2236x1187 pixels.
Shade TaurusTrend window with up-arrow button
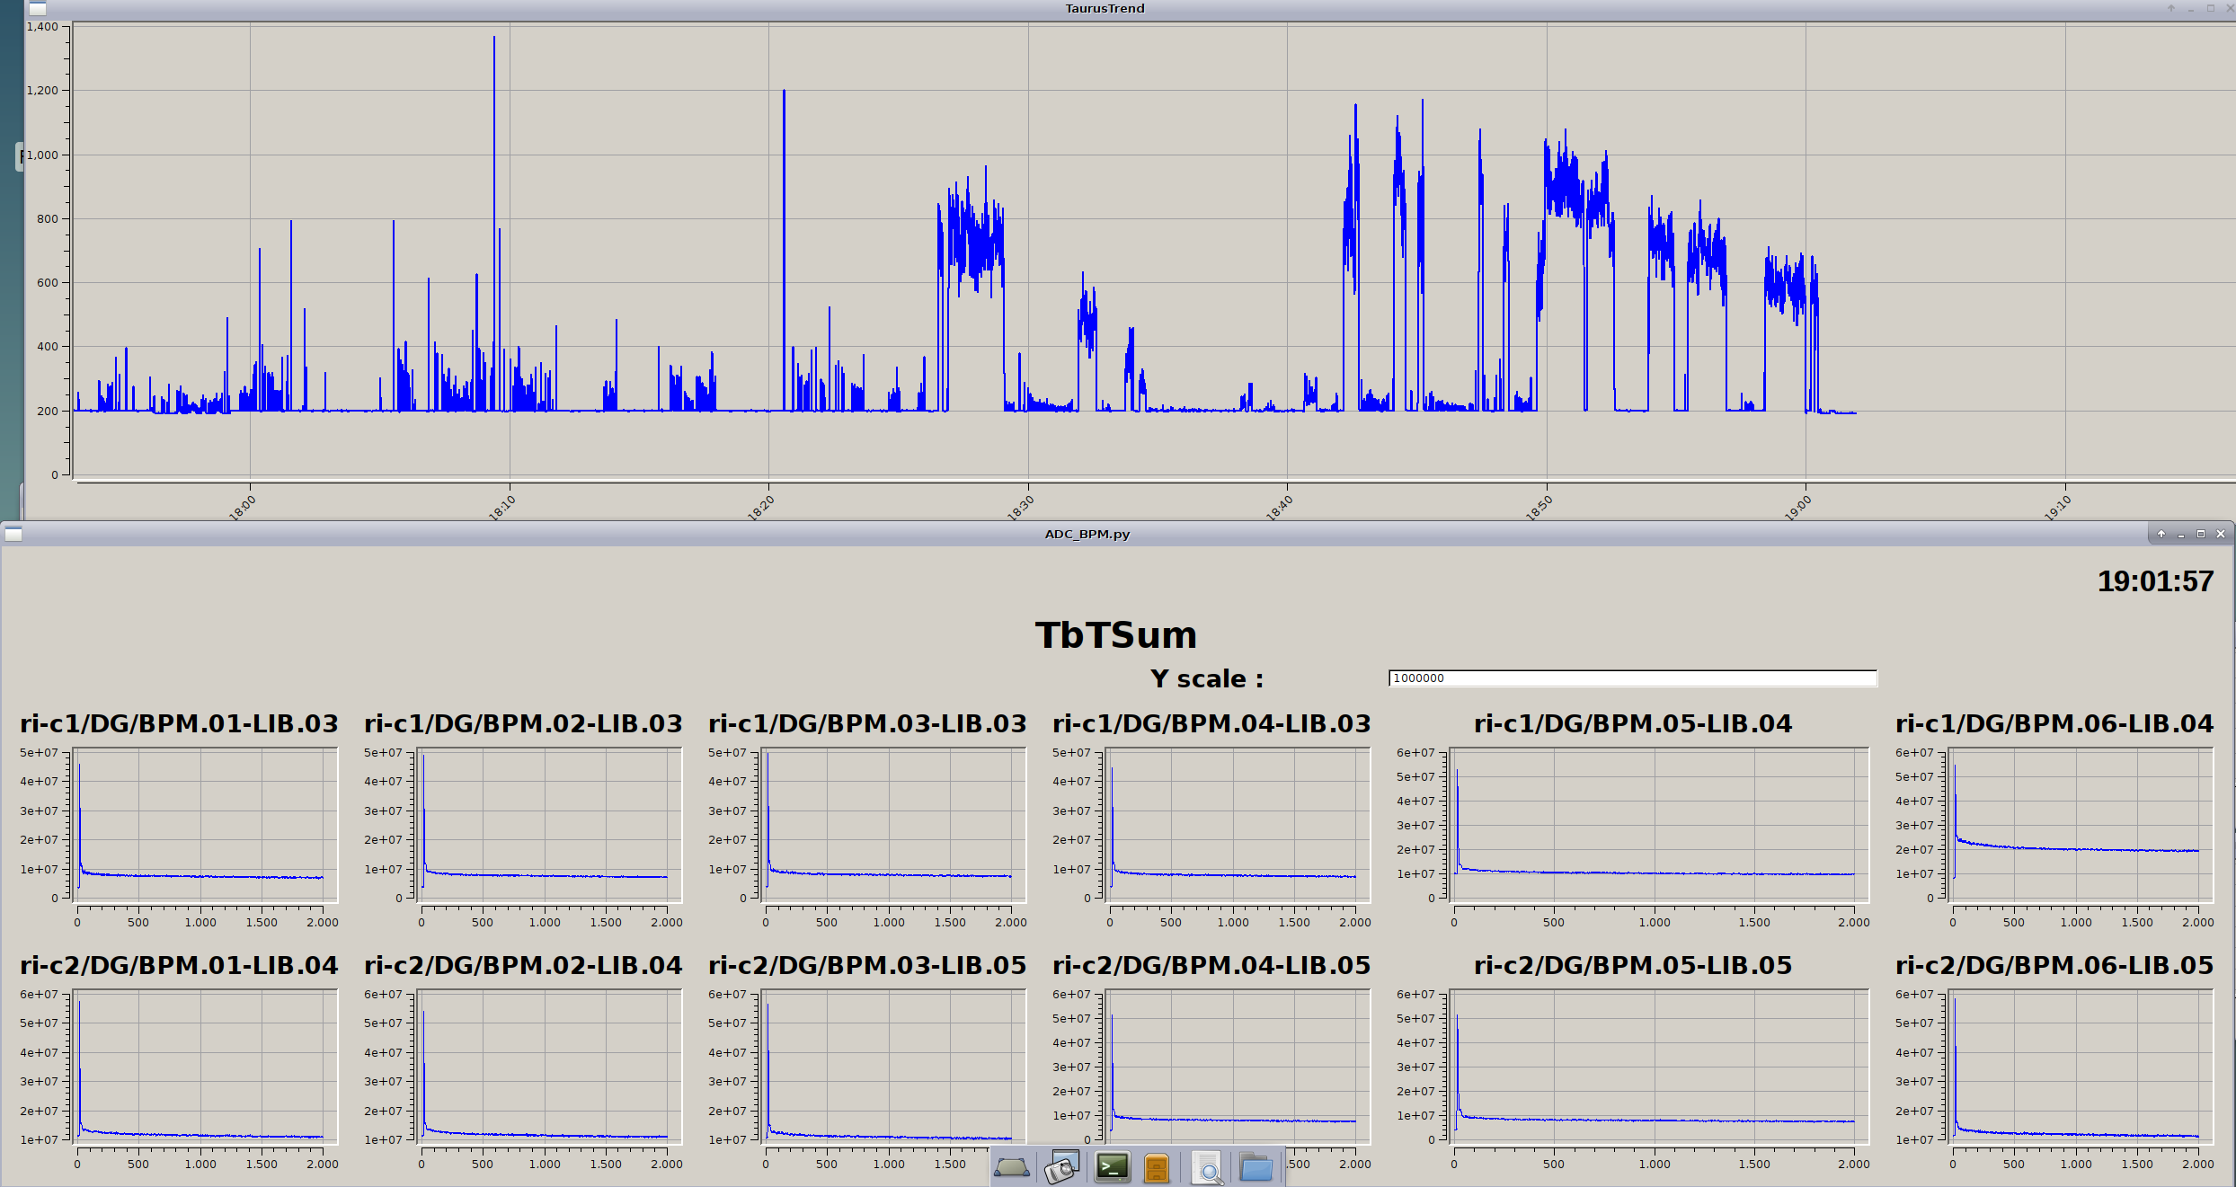point(2171,9)
